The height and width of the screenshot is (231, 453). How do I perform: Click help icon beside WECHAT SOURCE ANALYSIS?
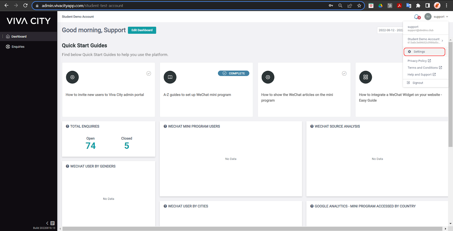312,126
